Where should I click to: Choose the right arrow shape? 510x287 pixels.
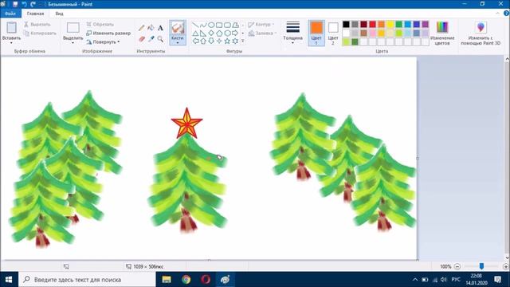tap(235, 33)
